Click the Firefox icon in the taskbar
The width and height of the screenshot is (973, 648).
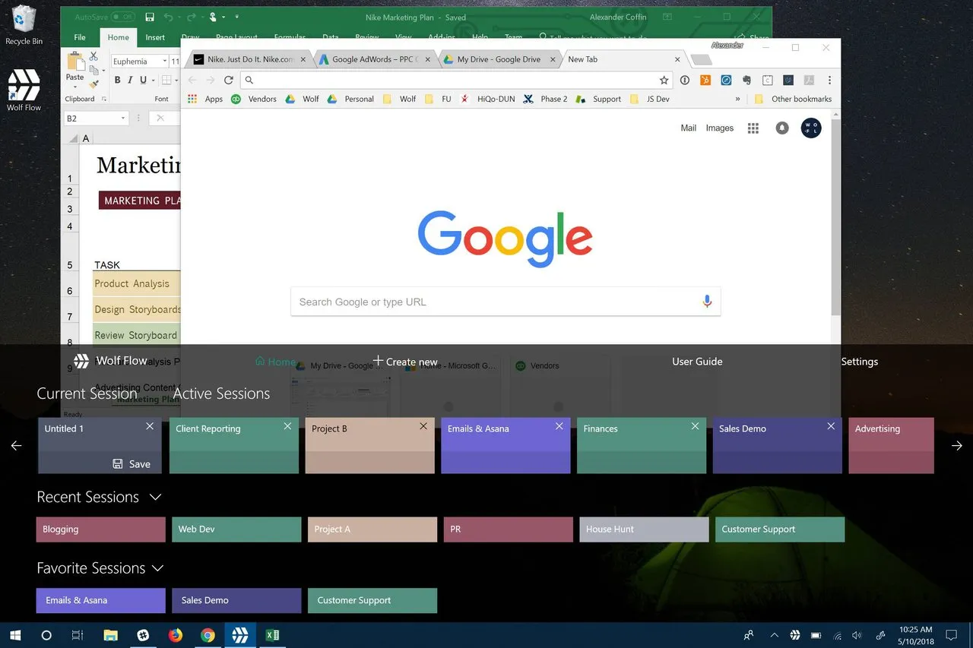tap(176, 635)
